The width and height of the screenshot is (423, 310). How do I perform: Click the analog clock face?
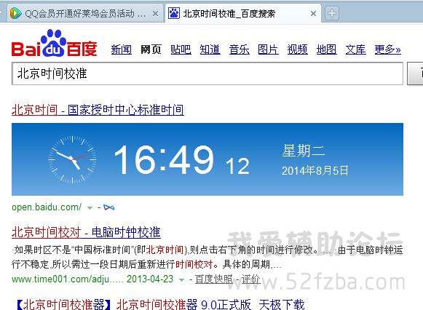(72, 159)
